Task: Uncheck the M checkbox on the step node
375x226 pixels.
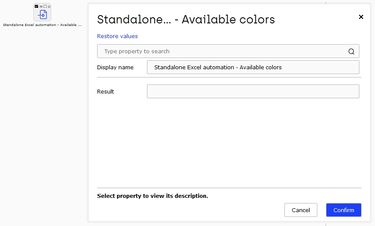Action: click(x=36, y=6)
